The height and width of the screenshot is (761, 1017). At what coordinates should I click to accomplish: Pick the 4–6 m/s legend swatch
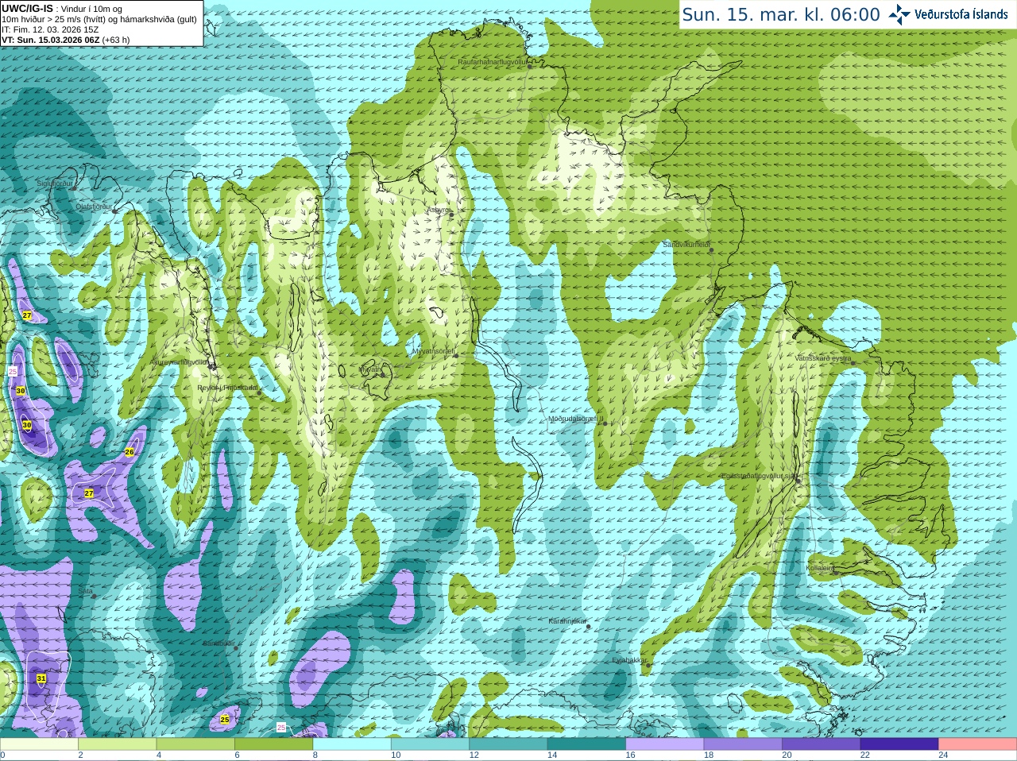[x=195, y=744]
